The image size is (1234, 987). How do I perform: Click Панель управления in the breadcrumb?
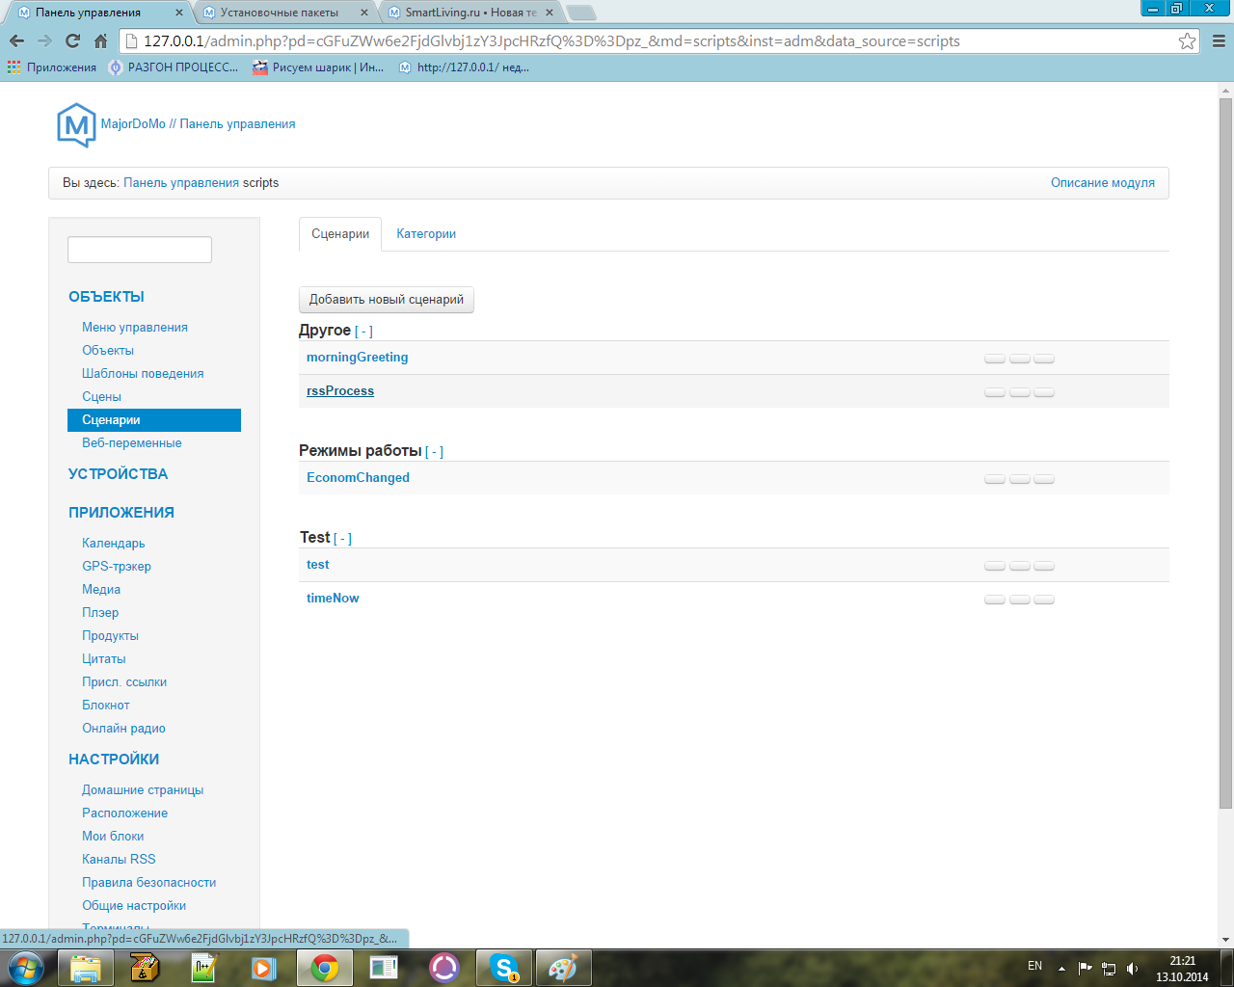(181, 183)
